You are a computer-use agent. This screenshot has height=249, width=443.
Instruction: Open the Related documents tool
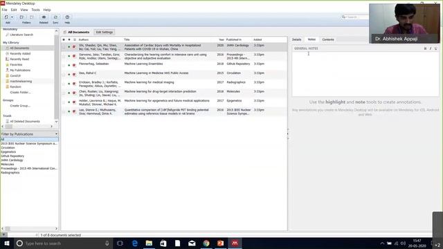click(44, 17)
